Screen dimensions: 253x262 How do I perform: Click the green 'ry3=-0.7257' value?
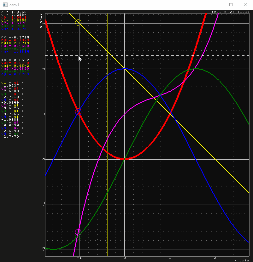[15, 48]
